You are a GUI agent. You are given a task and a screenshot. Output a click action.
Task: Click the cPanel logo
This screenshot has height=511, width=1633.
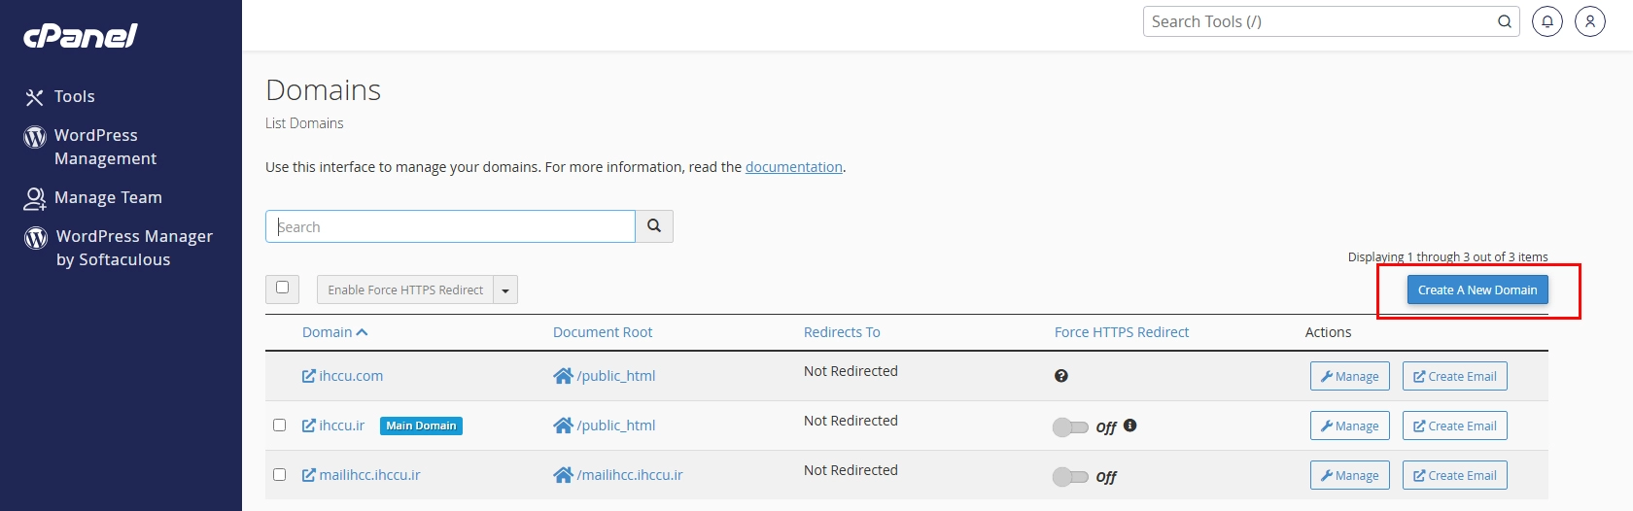[x=81, y=36]
